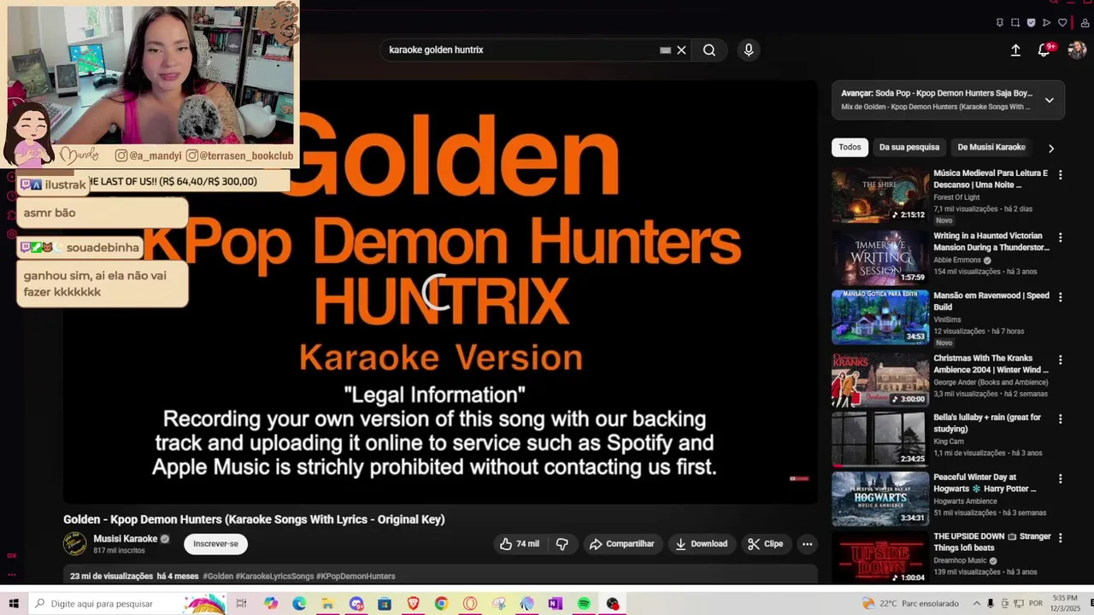Open Spotify from the taskbar

pyautogui.click(x=584, y=604)
